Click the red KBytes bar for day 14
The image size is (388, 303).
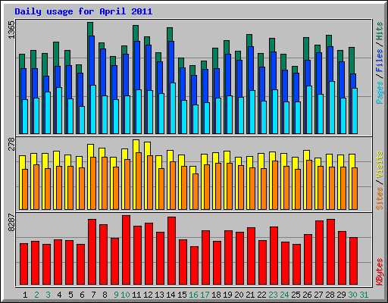[172, 251]
